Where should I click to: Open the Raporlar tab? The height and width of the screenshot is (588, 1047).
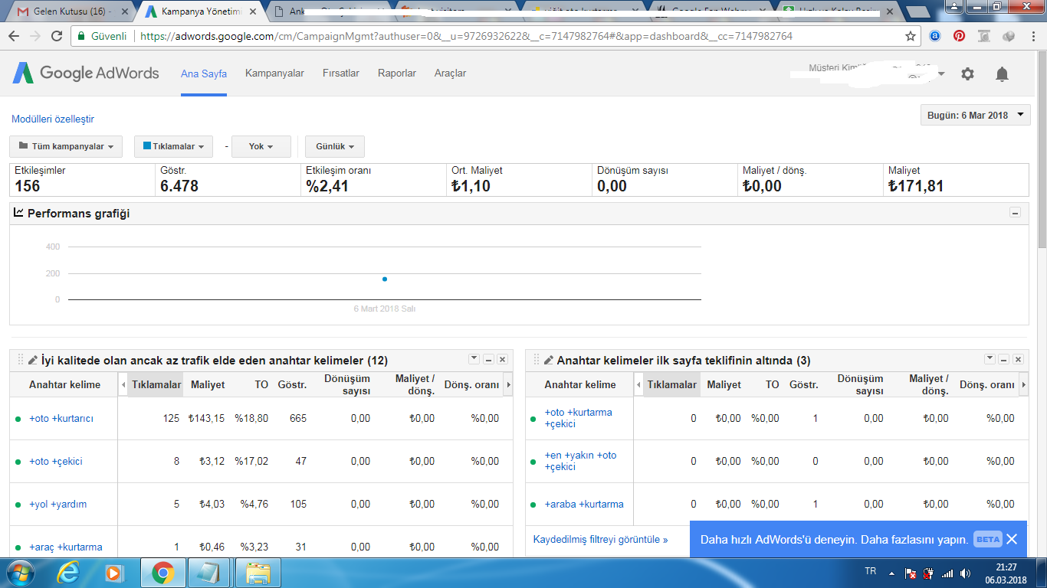tap(397, 73)
